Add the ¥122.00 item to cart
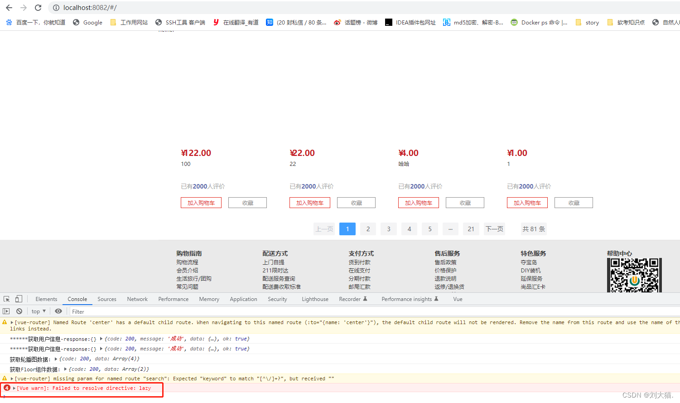 (x=201, y=203)
